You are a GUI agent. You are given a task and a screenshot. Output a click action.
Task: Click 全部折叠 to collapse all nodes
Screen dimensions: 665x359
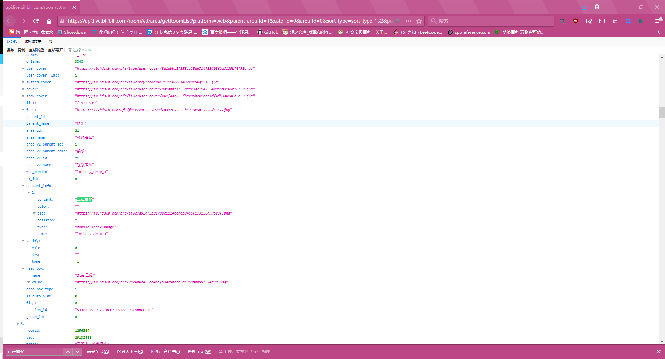coord(37,50)
